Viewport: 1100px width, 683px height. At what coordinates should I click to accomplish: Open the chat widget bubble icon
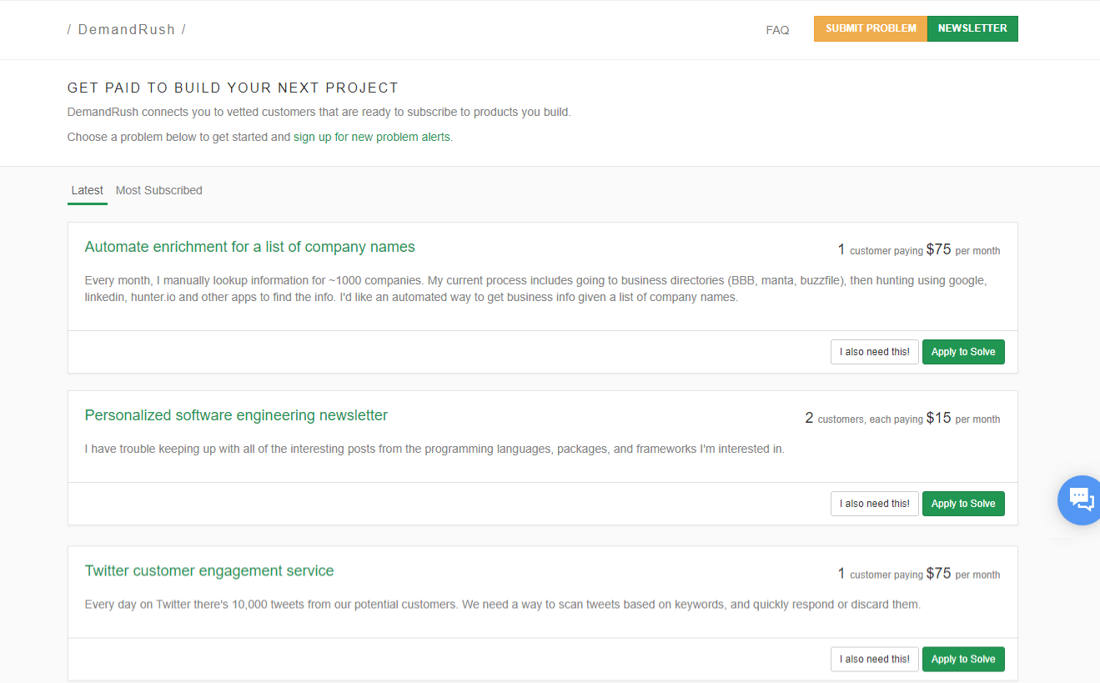[x=1081, y=500]
